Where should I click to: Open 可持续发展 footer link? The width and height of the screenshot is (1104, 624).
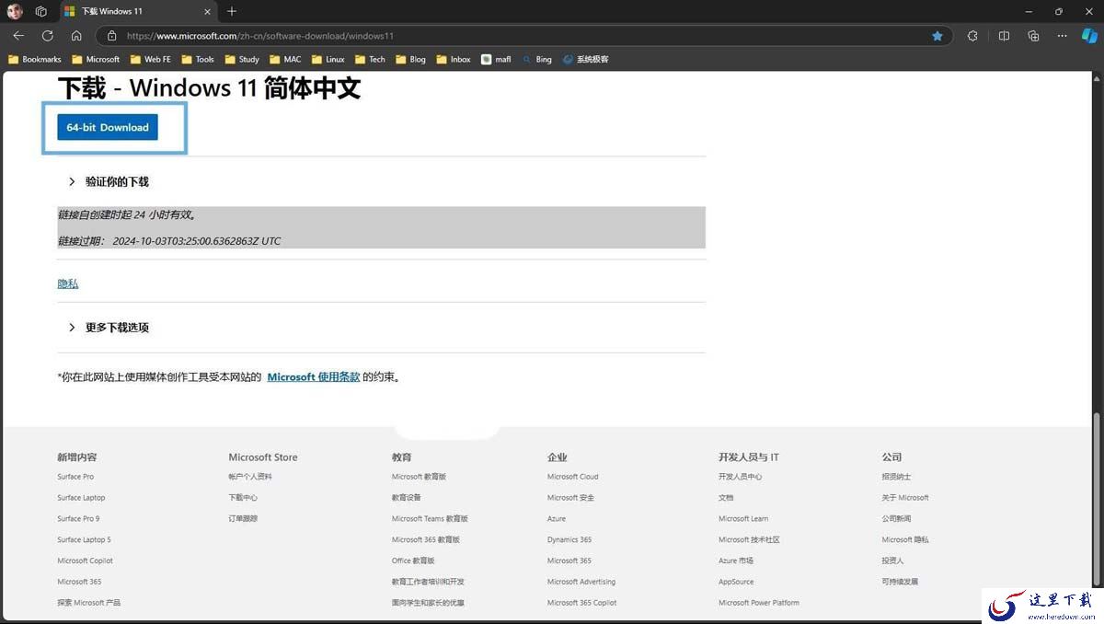pyautogui.click(x=900, y=582)
